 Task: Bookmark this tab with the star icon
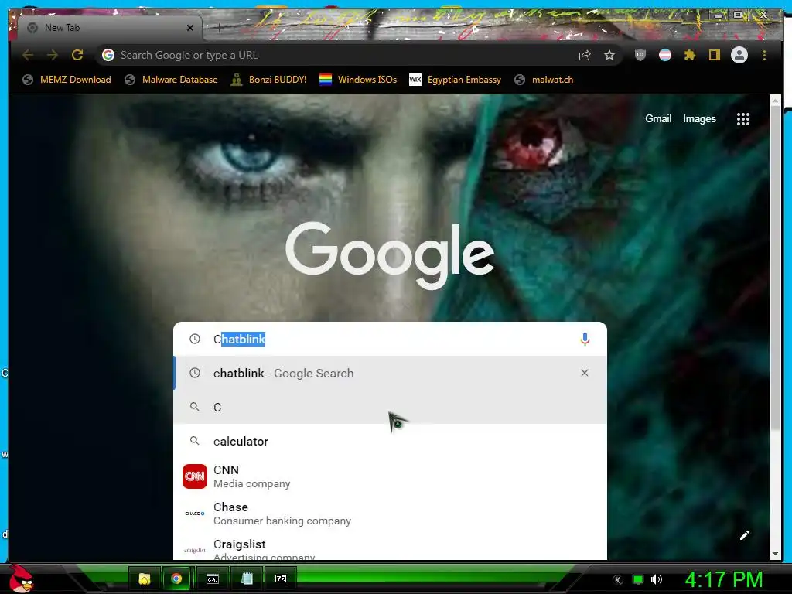[609, 55]
